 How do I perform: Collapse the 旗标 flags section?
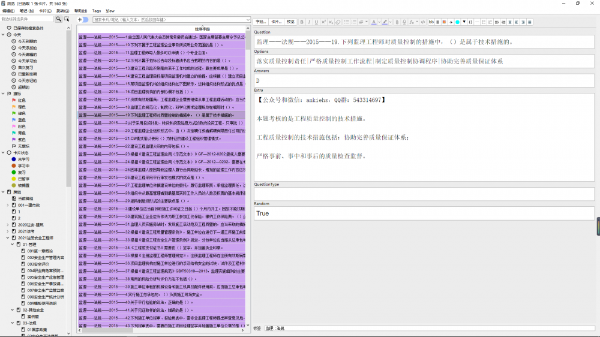coord(3,94)
